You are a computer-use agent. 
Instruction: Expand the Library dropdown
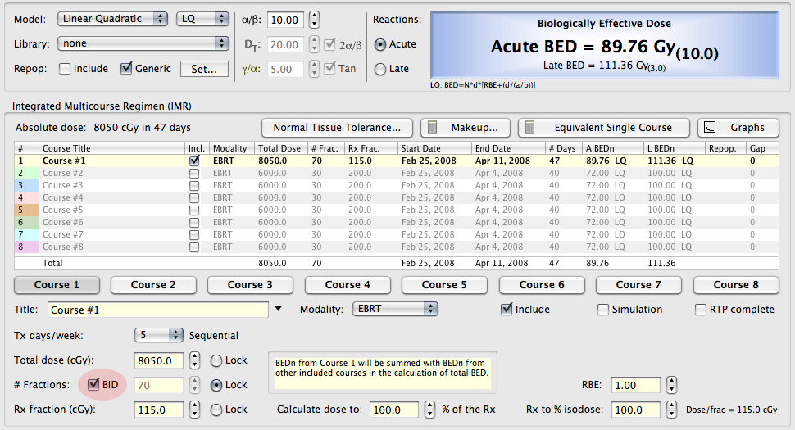tap(143, 43)
